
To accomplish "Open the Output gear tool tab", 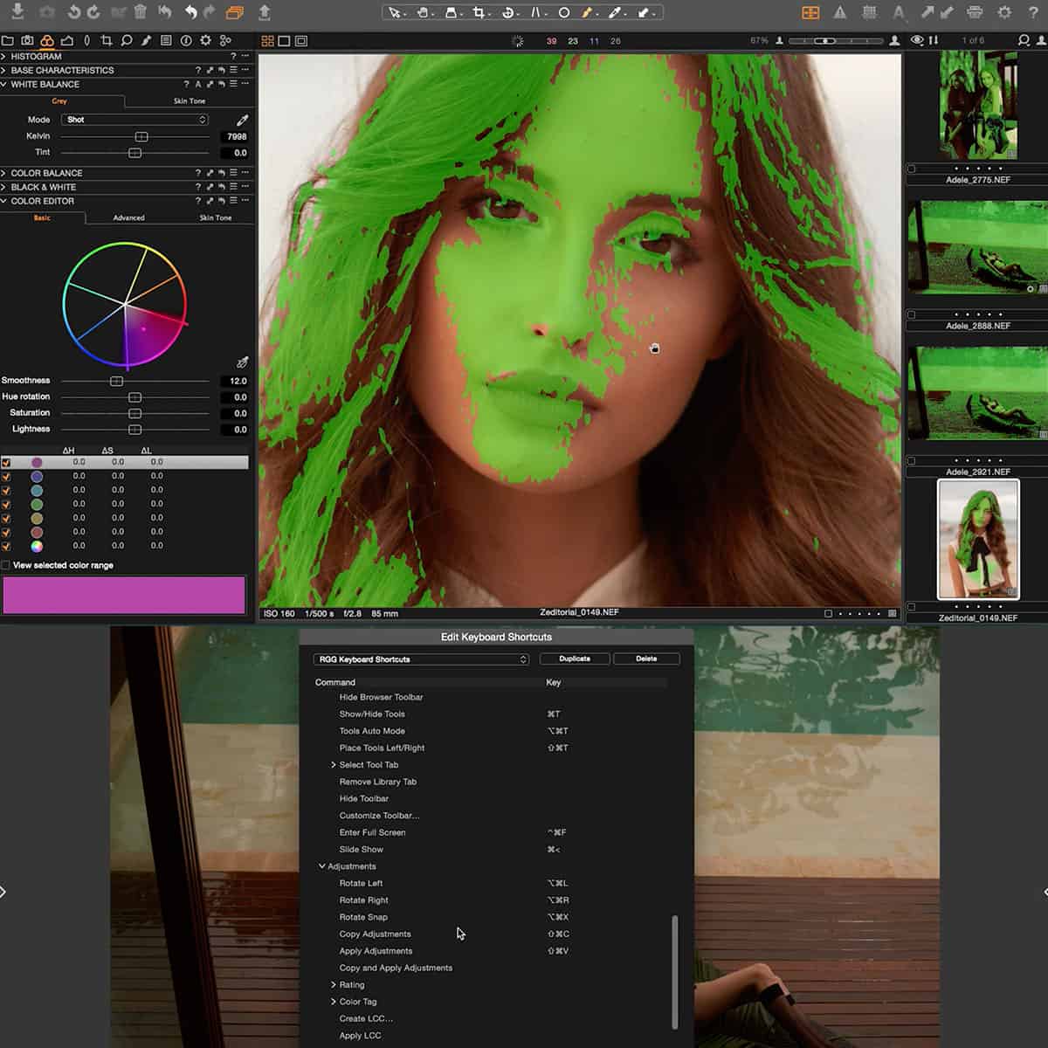I will 205,40.
